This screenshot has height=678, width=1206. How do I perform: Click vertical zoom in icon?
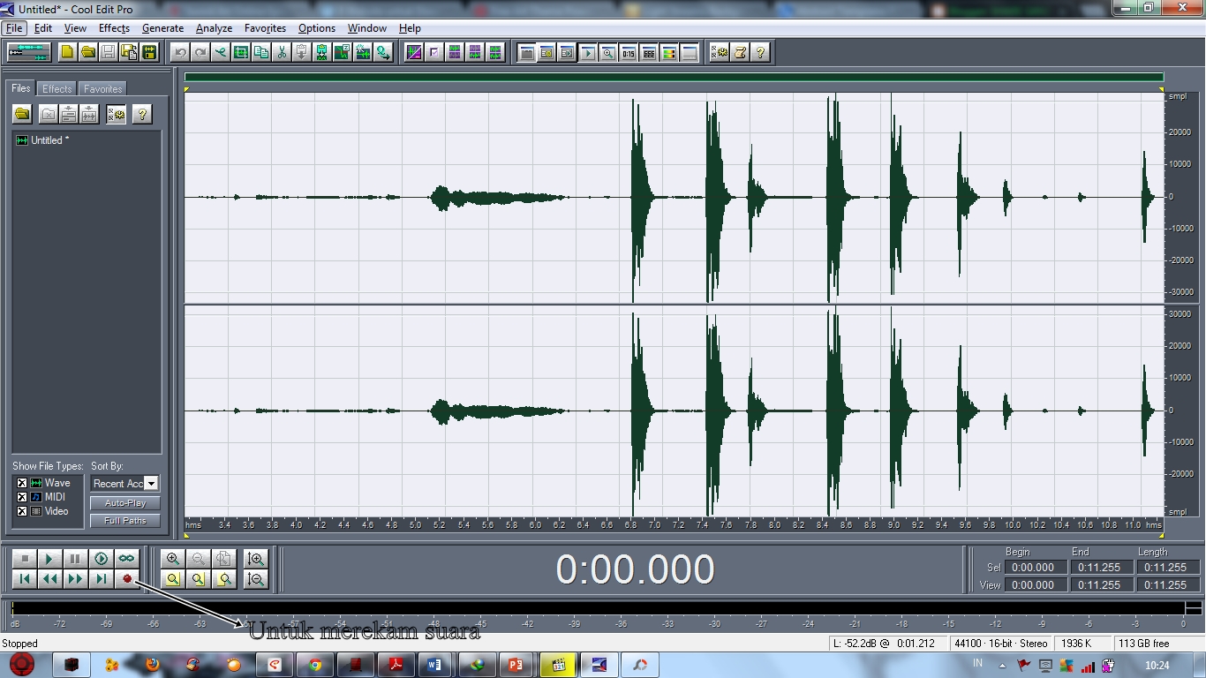click(256, 559)
